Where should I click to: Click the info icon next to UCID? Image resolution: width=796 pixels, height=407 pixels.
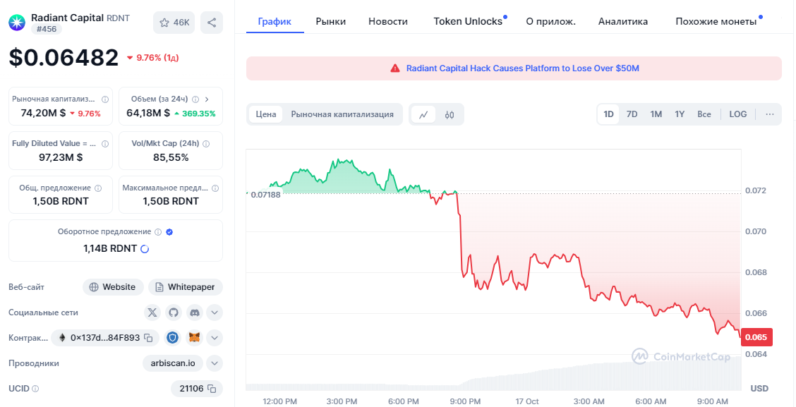coord(35,389)
